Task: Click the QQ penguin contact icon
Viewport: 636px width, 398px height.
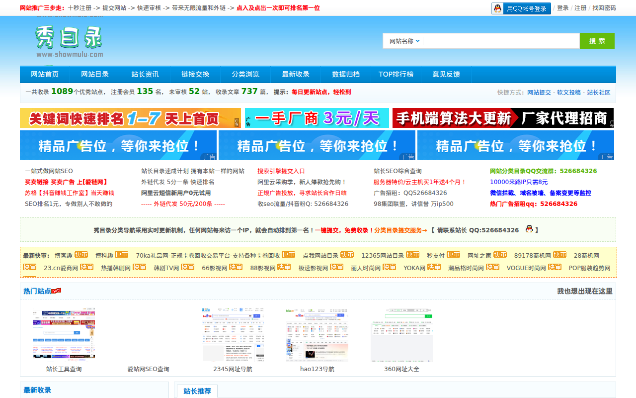Action: pos(529,229)
